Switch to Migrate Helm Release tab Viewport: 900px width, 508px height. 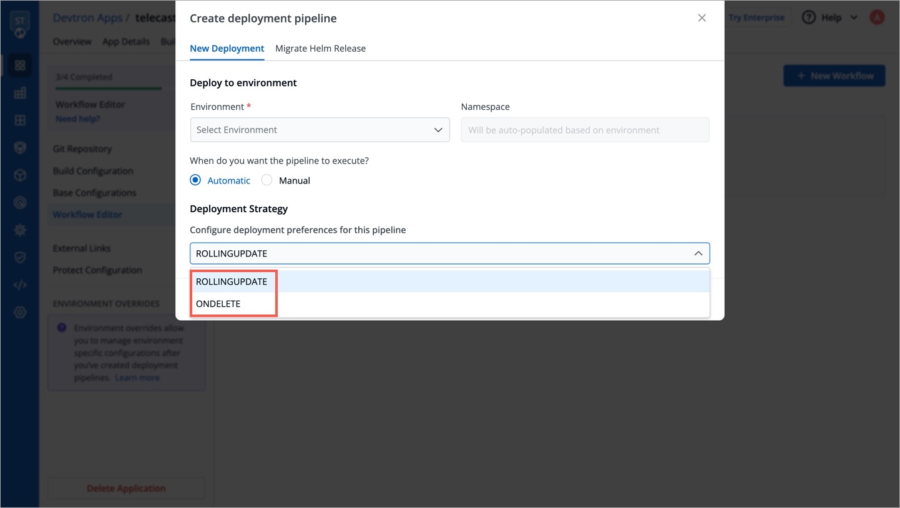(x=320, y=49)
